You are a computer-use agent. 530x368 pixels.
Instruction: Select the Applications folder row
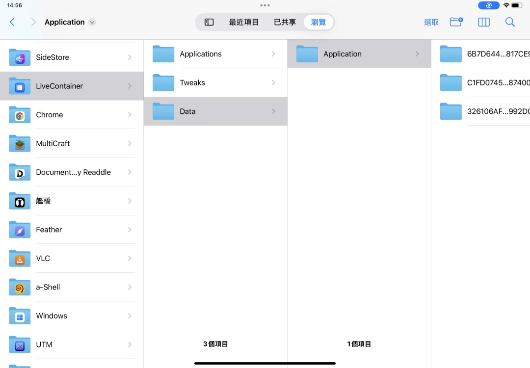[215, 54]
